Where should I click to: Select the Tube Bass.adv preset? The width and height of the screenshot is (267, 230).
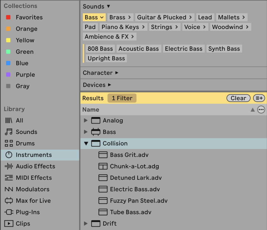point(130,212)
